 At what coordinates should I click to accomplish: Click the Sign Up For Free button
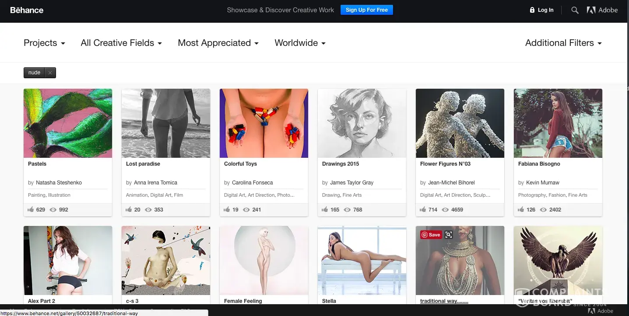(367, 10)
